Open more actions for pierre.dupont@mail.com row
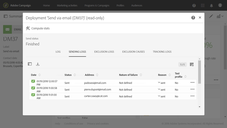This screenshot has width=227, height=128. (x=192, y=89)
